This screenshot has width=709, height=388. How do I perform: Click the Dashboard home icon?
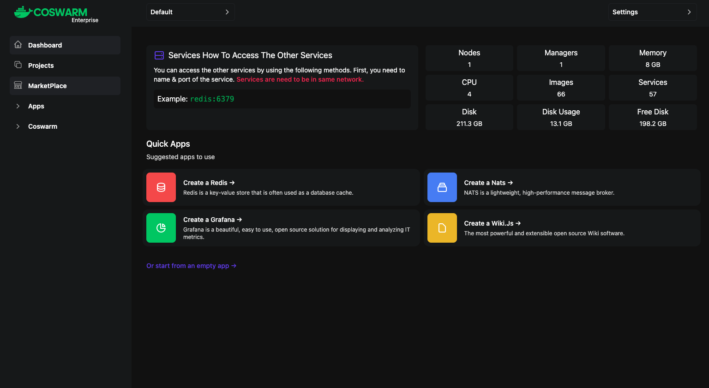(x=18, y=44)
